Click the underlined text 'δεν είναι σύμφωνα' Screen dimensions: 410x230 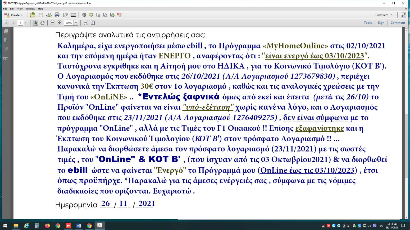click(x=316, y=118)
